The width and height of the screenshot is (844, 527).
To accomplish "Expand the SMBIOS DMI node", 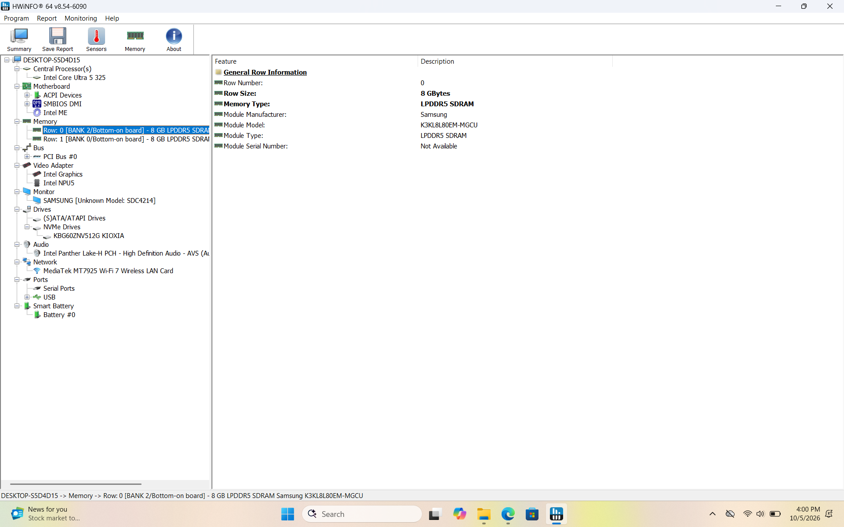I will 27,104.
